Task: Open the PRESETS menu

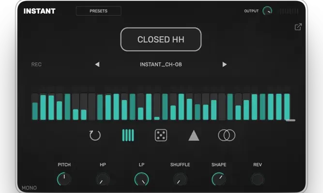Action: point(99,11)
